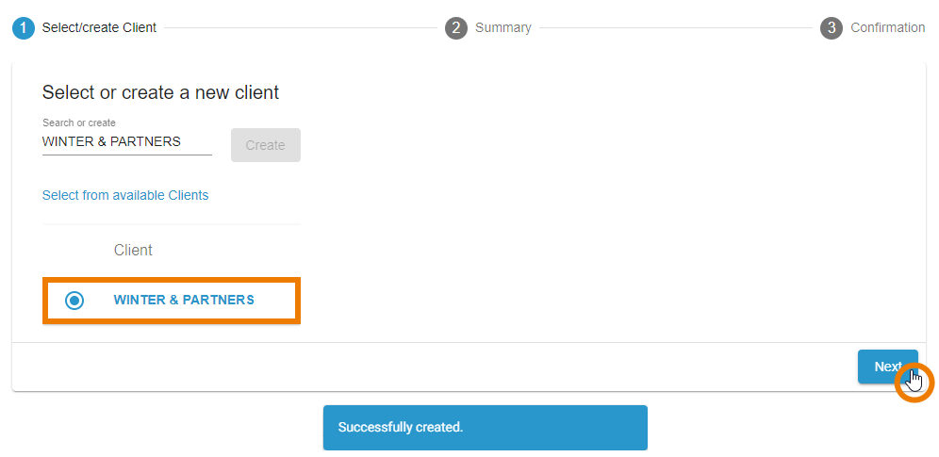Click the WINTER & PARTNERS client name
The height and width of the screenshot is (457, 939).
pyautogui.click(x=184, y=300)
